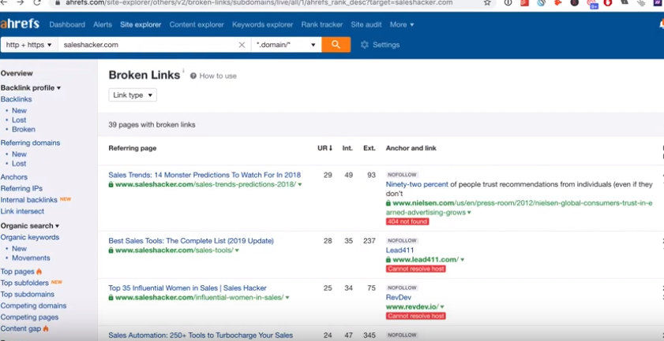The height and width of the screenshot is (341, 664).
Task: Clear the saleshacker.com search field with X
Action: tap(242, 45)
